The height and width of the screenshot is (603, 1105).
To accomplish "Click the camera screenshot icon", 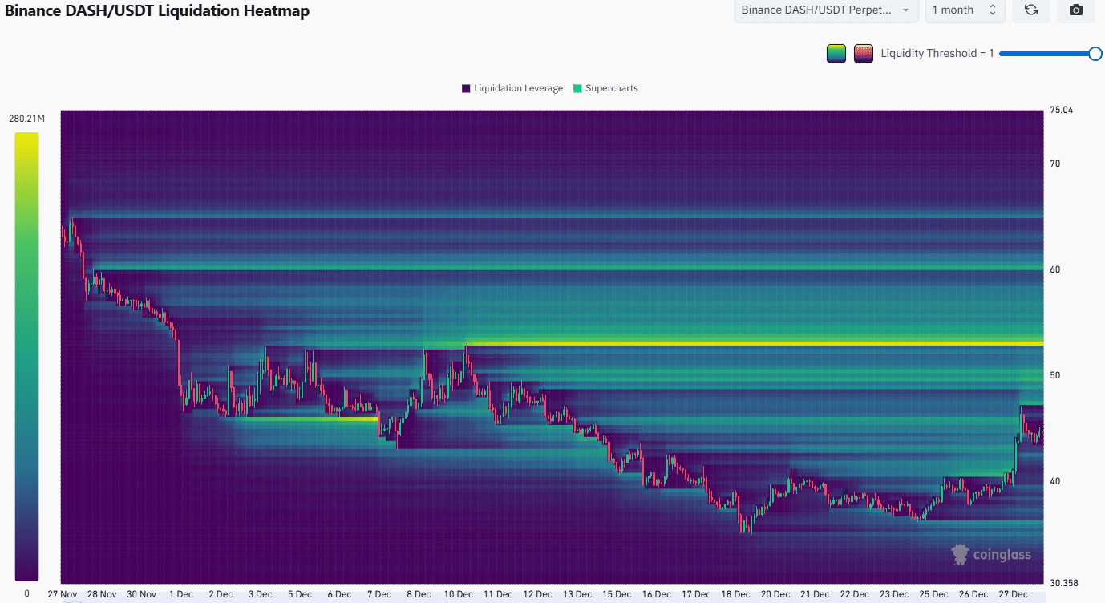I will point(1076,10).
